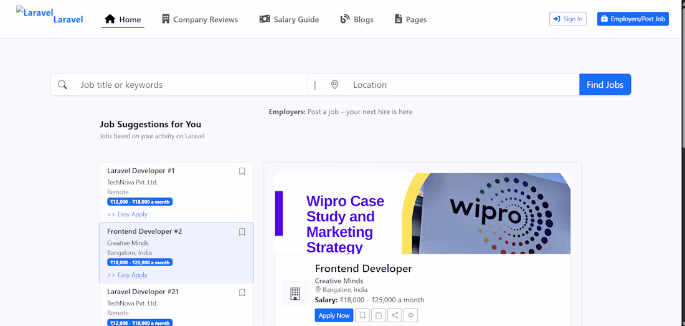The width and height of the screenshot is (685, 326).
Task: Click the document icon beside Pages
Action: tap(398, 19)
